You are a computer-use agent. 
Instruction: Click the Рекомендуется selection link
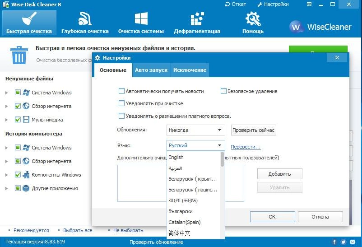[31, 230]
